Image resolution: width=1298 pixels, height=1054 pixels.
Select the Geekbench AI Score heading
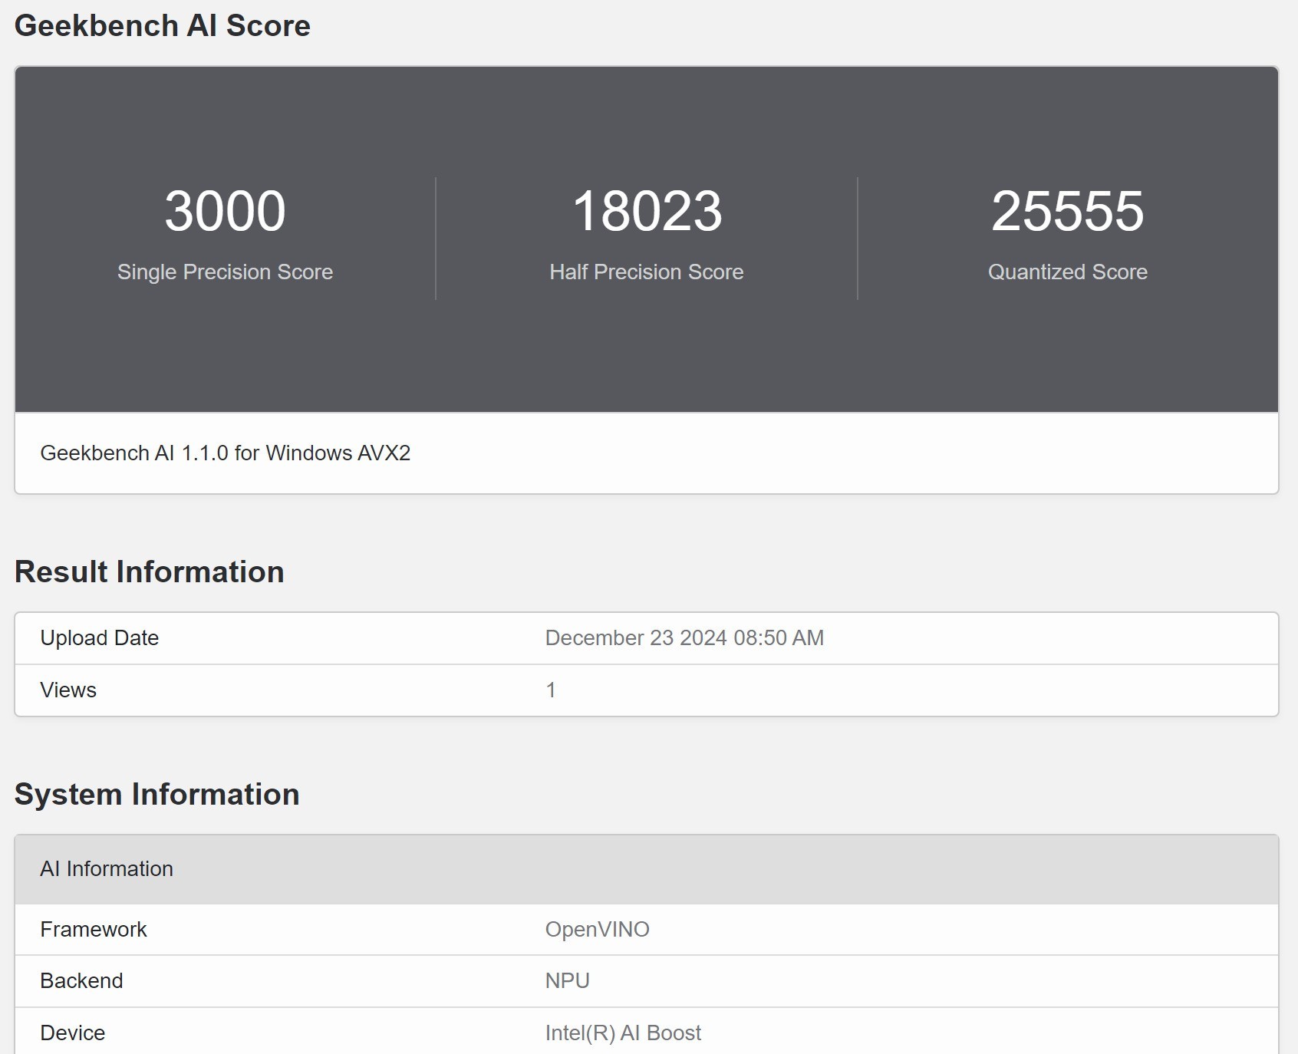pos(163,25)
